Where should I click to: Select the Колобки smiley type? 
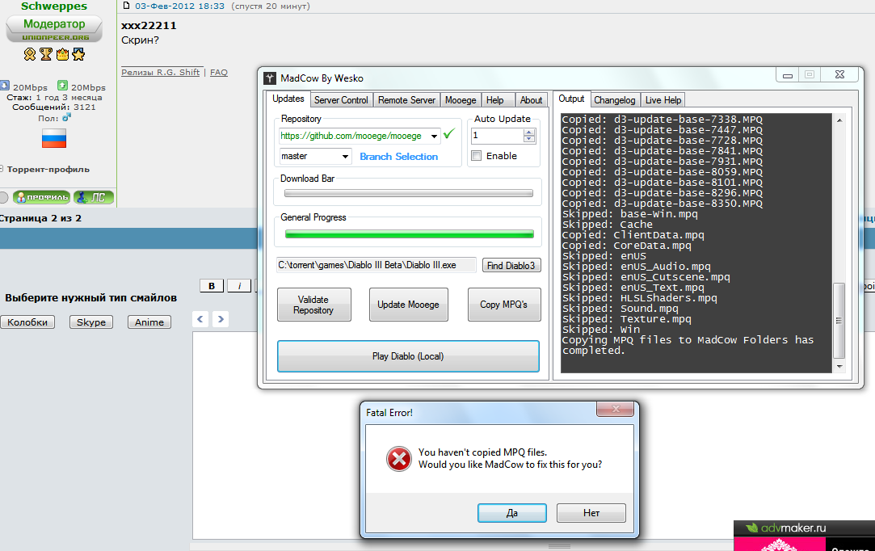pyautogui.click(x=27, y=322)
